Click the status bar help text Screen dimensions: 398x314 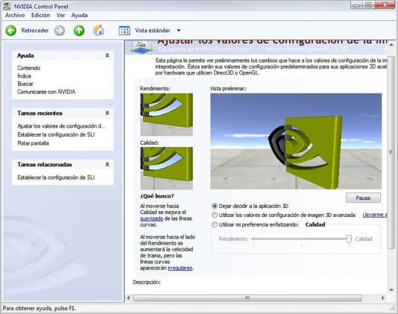click(x=40, y=308)
